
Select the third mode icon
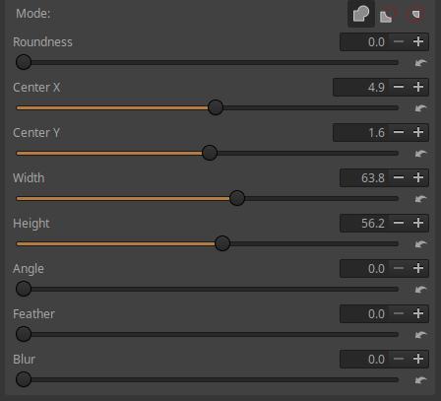415,14
